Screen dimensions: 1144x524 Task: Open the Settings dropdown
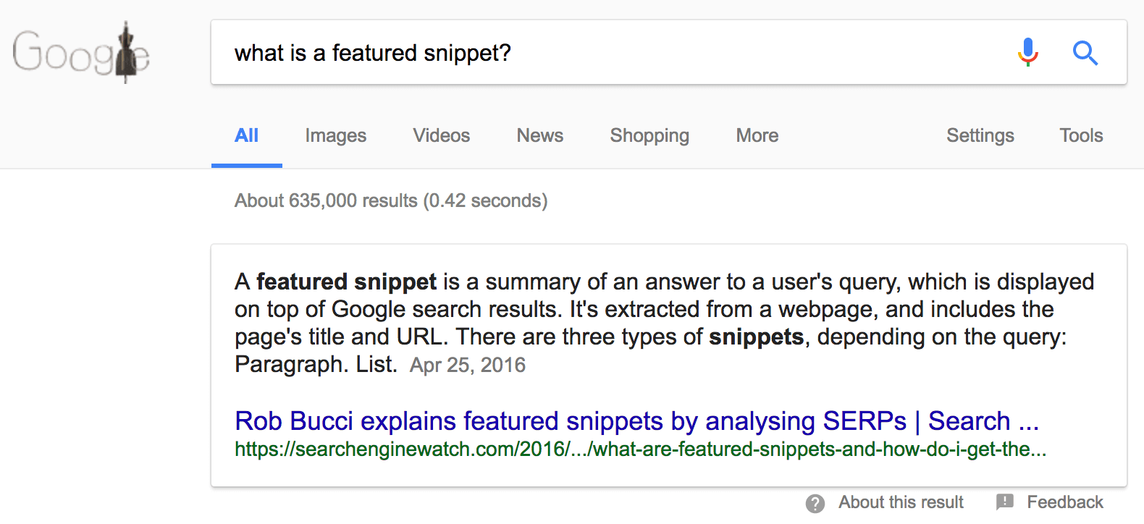(x=980, y=135)
